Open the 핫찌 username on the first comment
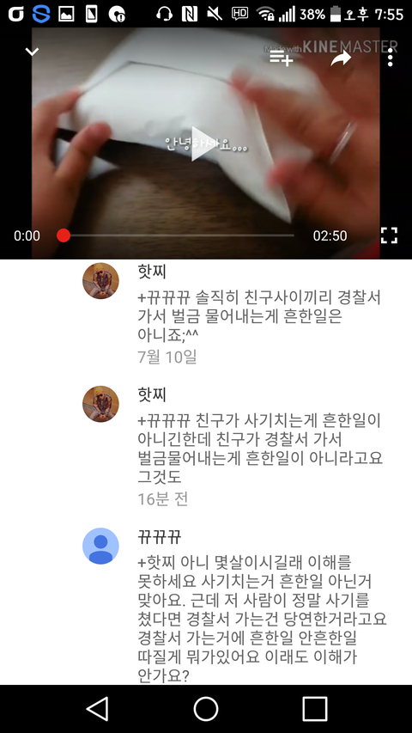Image resolution: width=412 pixels, height=733 pixels. [152, 272]
